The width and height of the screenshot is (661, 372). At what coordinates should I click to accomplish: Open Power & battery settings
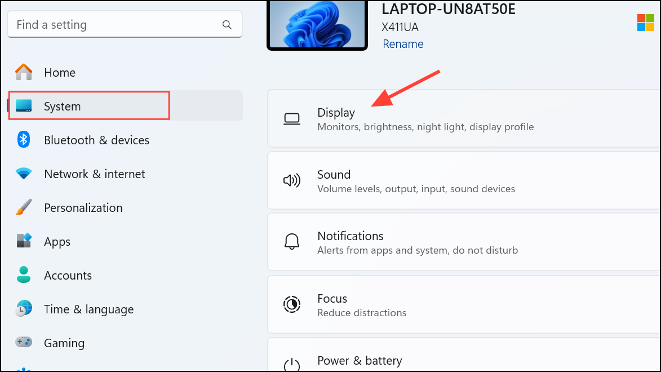(x=464, y=355)
